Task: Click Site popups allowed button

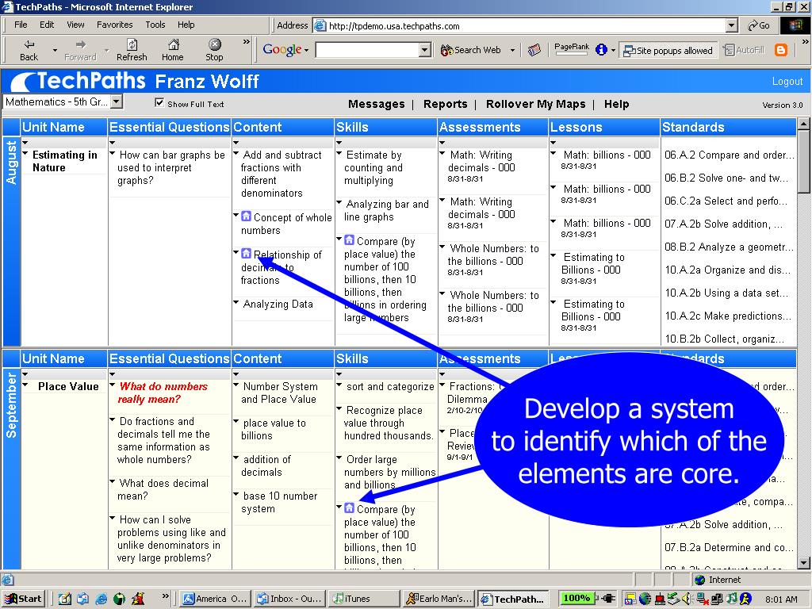Action: click(668, 50)
